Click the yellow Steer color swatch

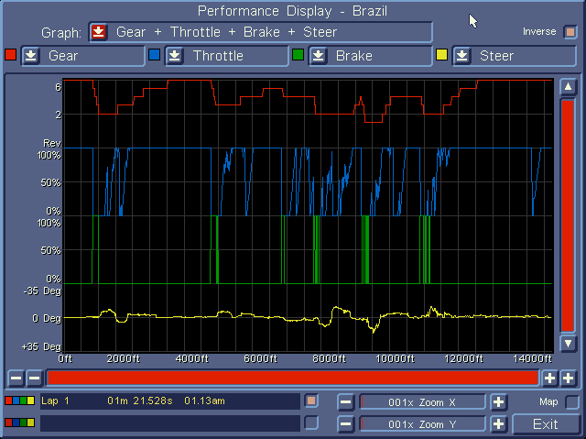pyautogui.click(x=441, y=55)
